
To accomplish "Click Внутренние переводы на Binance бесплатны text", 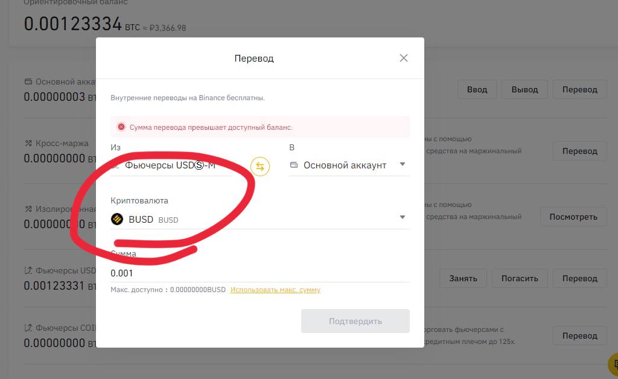I will point(188,98).
